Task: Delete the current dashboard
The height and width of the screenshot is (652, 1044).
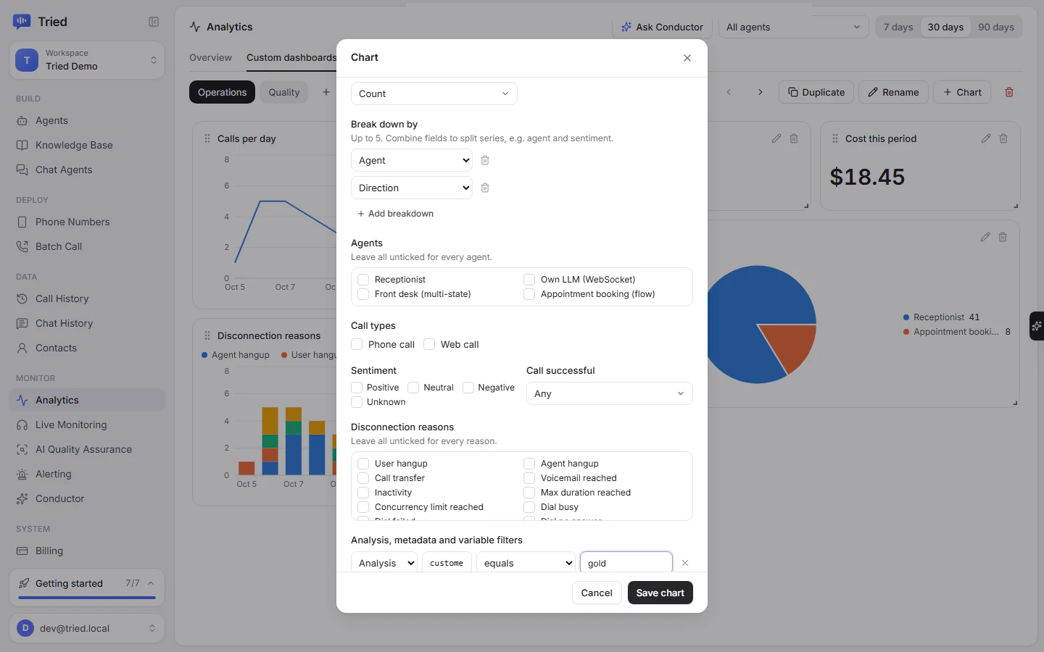Action: [x=1009, y=92]
